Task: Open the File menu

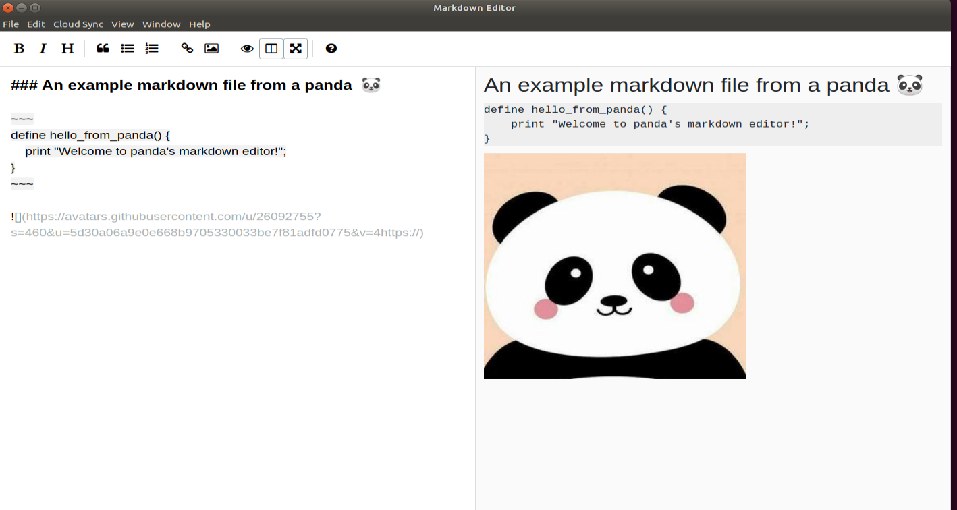Action: [x=11, y=24]
